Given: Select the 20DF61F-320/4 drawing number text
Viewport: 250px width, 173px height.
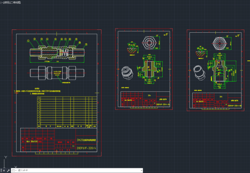Looking at the screenshot, I should tap(86, 148).
